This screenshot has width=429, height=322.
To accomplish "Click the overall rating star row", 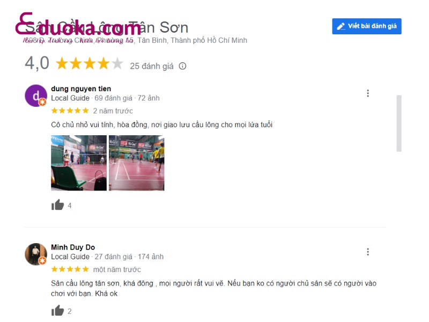I will pyautogui.click(x=90, y=63).
